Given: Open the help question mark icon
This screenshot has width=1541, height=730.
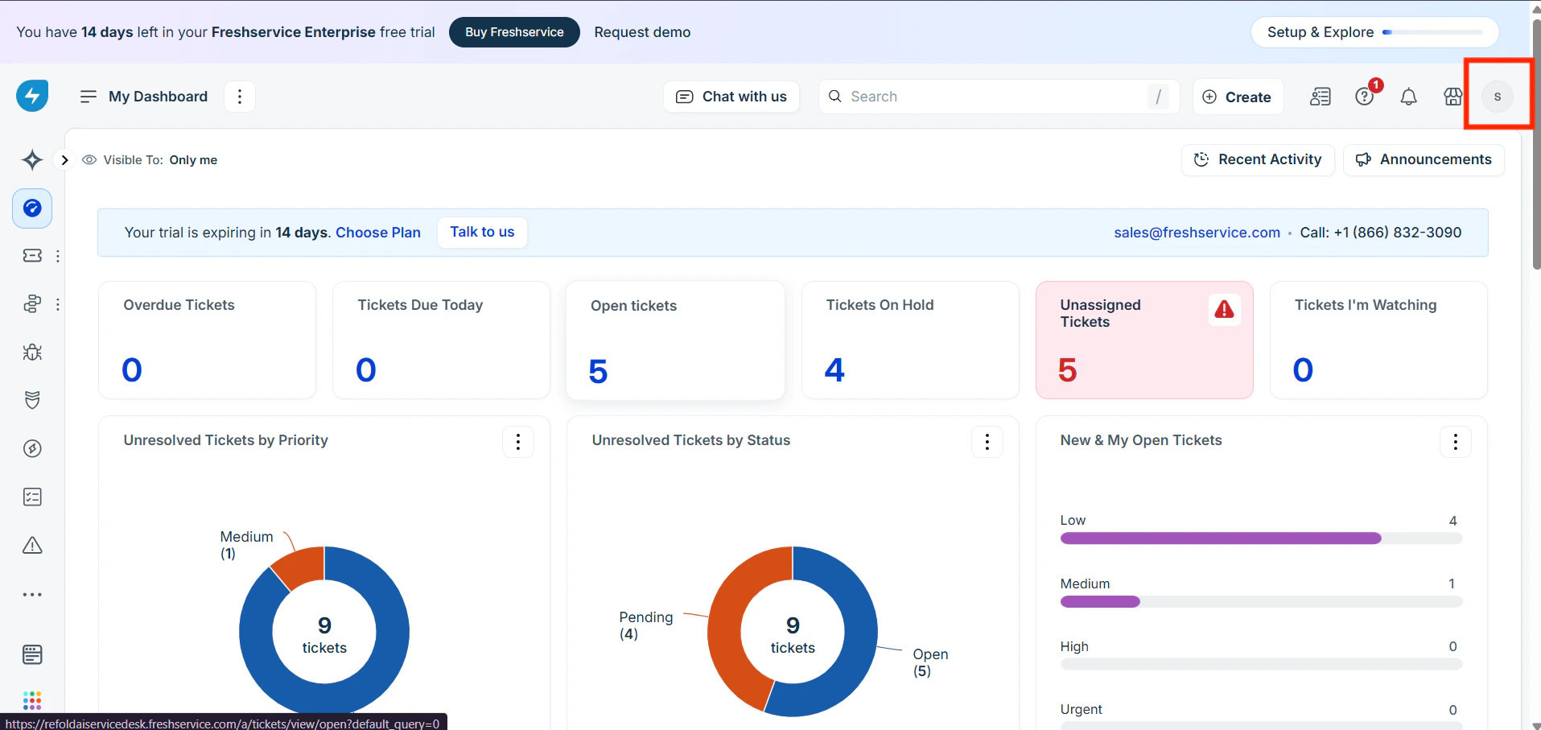Looking at the screenshot, I should click(1365, 97).
